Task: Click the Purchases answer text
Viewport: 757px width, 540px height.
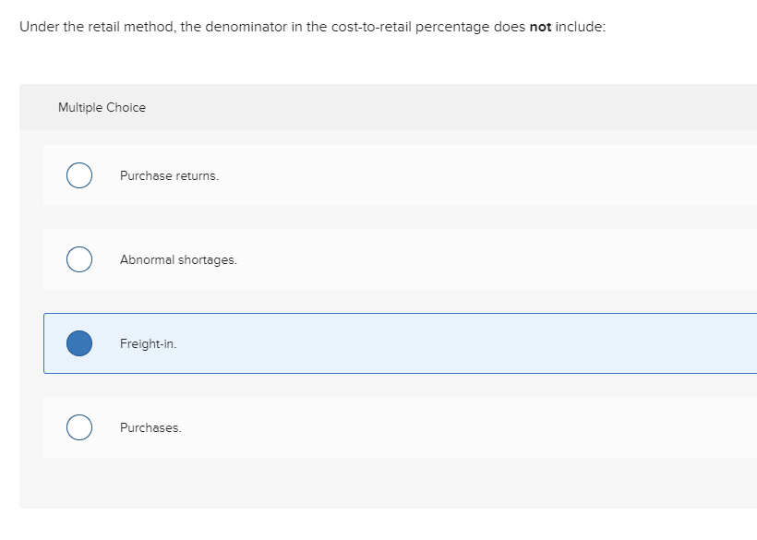Action: pos(150,427)
